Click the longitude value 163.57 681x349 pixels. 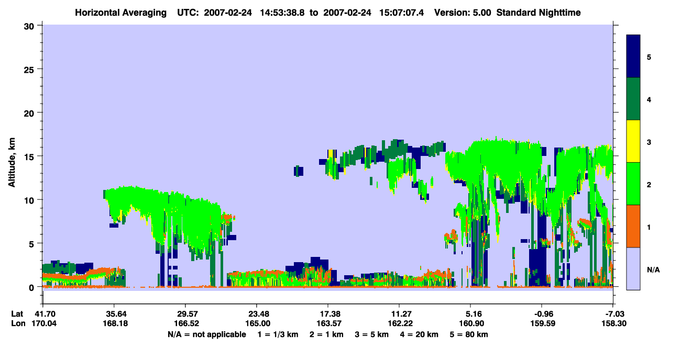328,323
